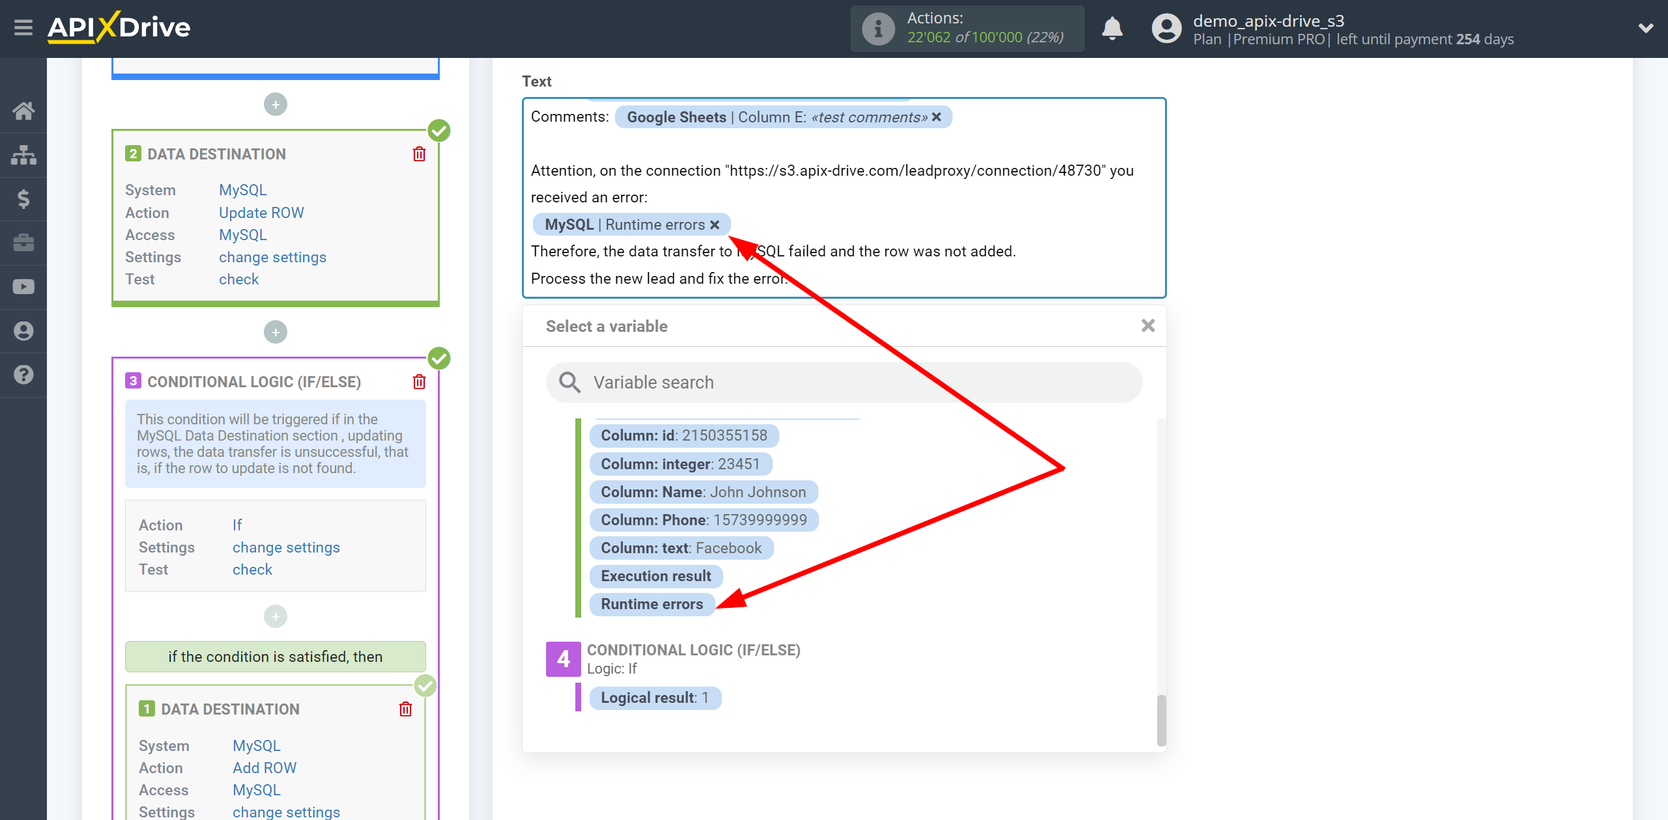Open briefcase icon in sidebar
The width and height of the screenshot is (1668, 820).
pos(23,243)
